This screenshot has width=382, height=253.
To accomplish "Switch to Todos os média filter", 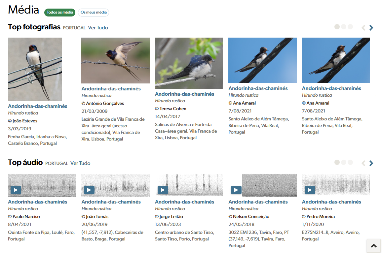I will (x=60, y=13).
